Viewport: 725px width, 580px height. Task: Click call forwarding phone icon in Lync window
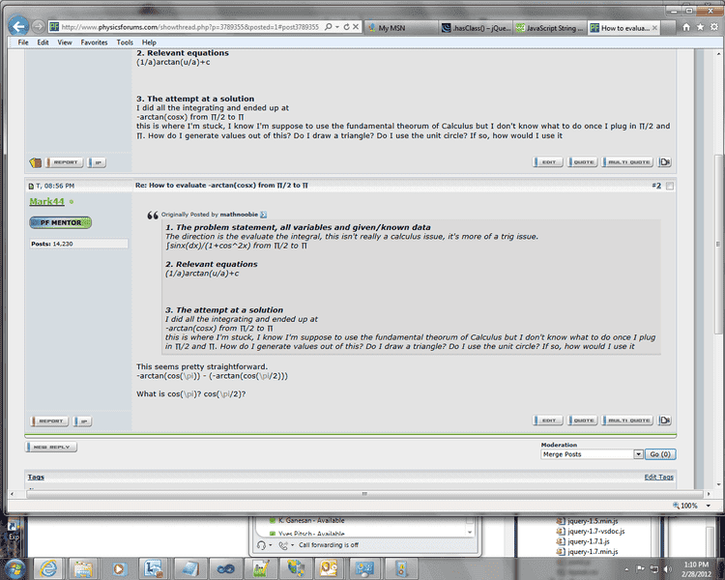[x=282, y=545]
